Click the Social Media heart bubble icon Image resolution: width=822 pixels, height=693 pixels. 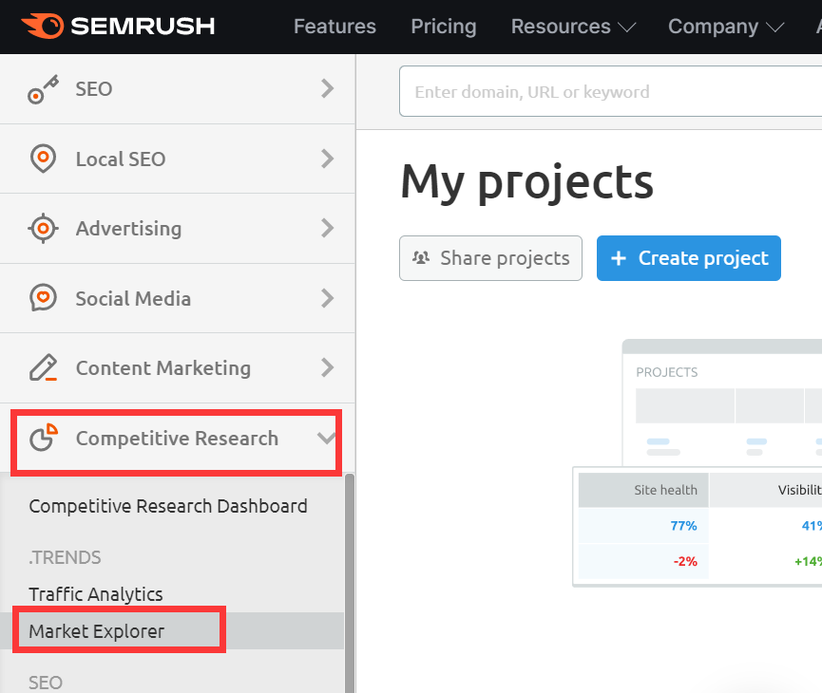coord(43,298)
